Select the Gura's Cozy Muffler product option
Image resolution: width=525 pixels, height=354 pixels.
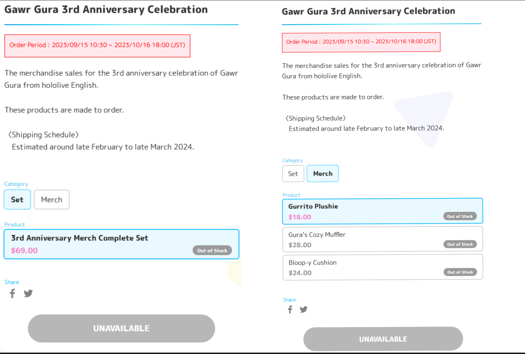[382, 239]
